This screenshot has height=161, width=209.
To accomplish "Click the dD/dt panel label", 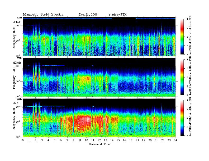I will (x=17, y=63).
